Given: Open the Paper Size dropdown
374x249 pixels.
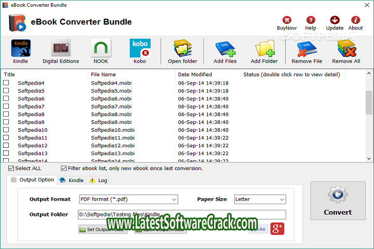Looking at the screenshot, I should click(260, 199).
